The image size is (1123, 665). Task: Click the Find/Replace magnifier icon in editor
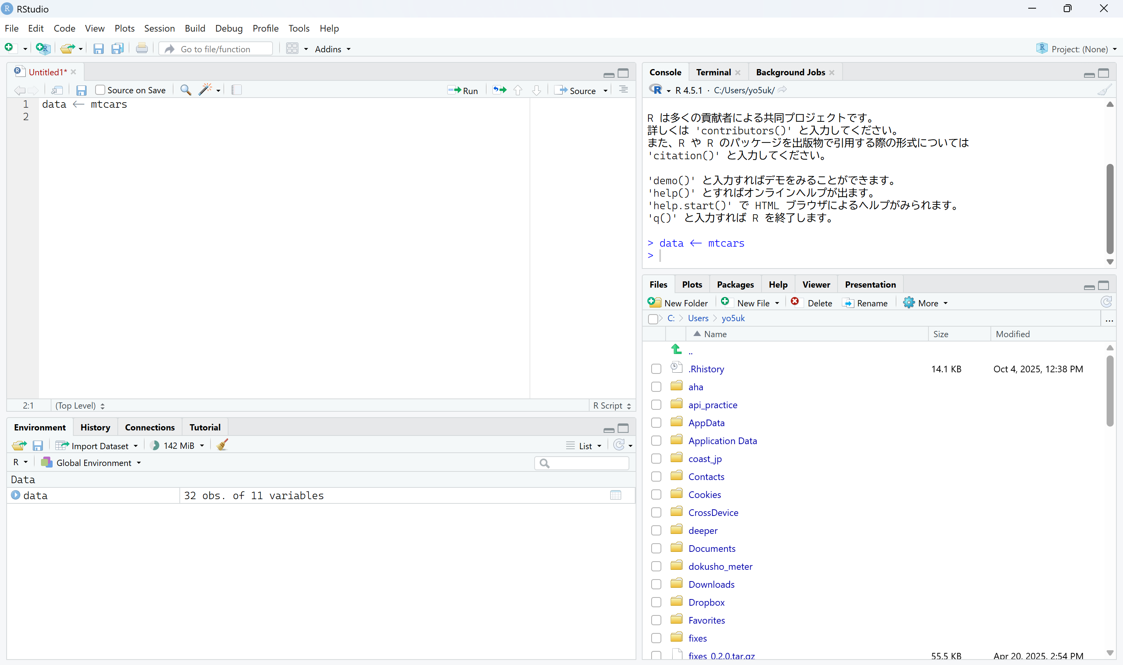click(x=185, y=90)
